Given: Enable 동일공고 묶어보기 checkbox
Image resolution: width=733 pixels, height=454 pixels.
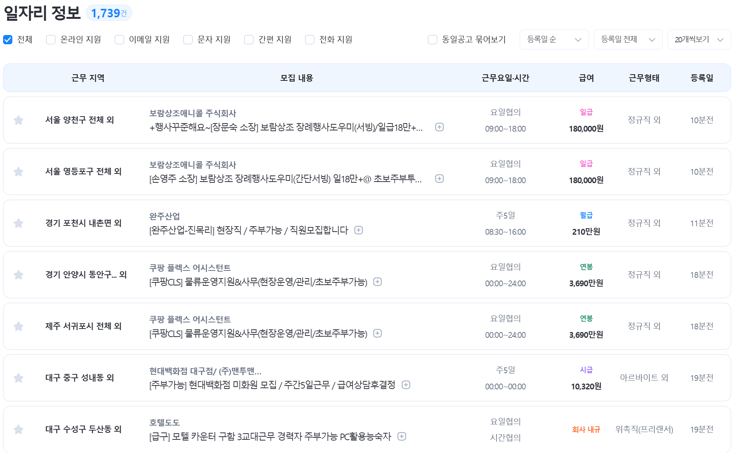Looking at the screenshot, I should pyautogui.click(x=433, y=40).
